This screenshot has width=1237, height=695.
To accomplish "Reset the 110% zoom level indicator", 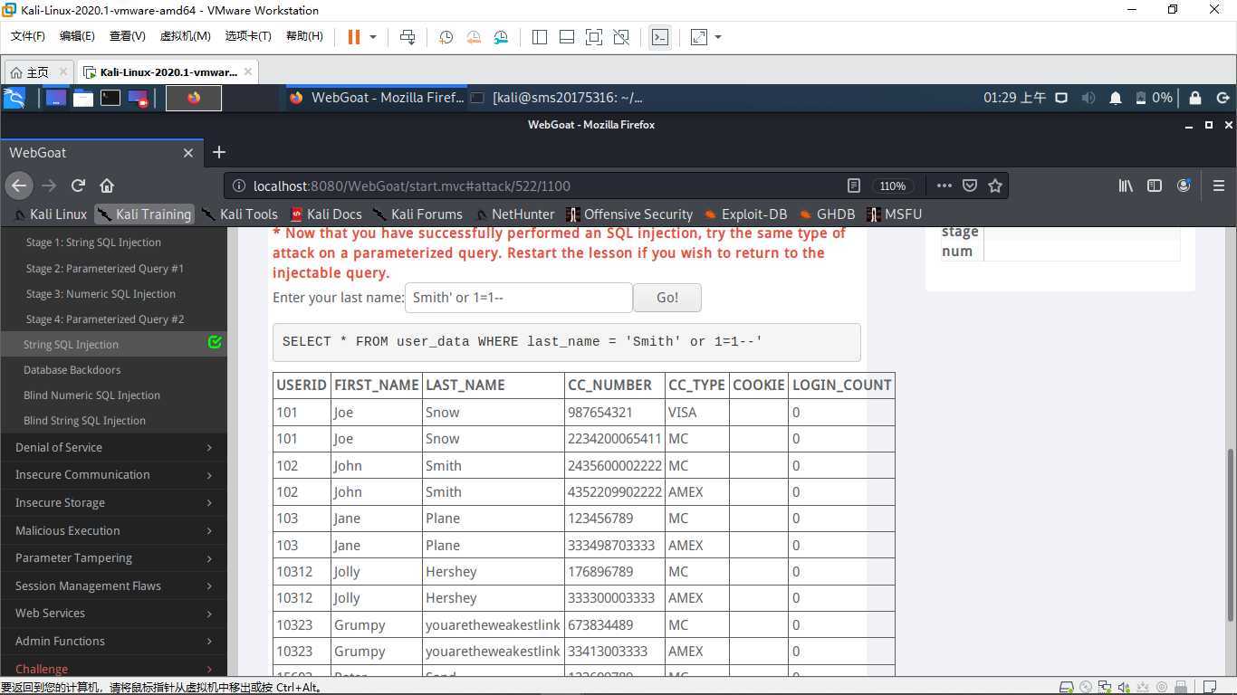I will click(892, 186).
